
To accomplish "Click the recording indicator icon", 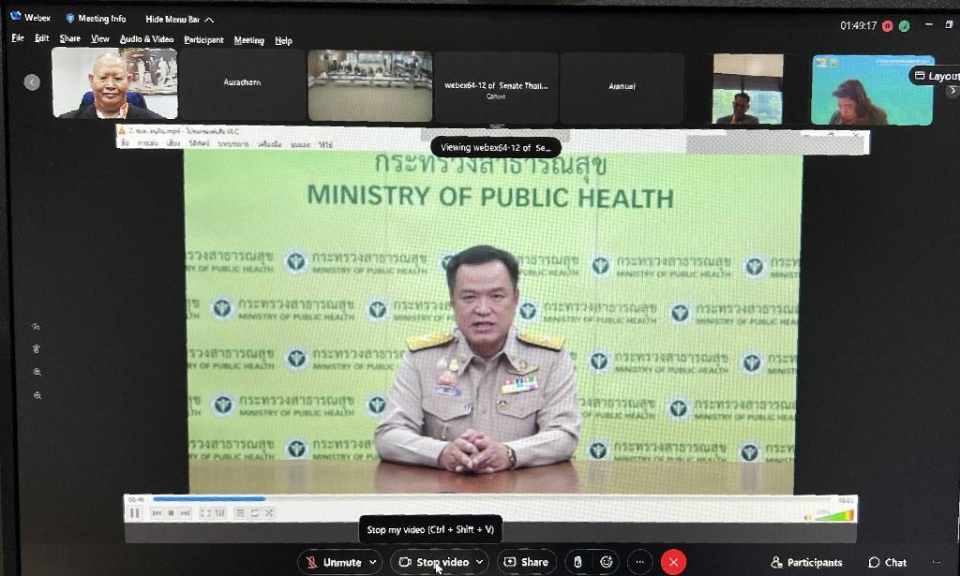I will [887, 25].
